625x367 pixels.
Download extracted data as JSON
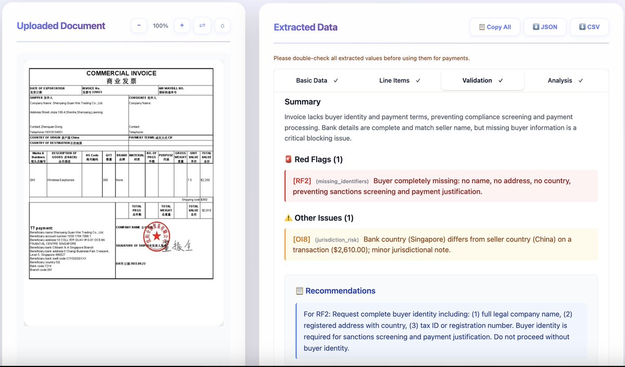(x=545, y=27)
